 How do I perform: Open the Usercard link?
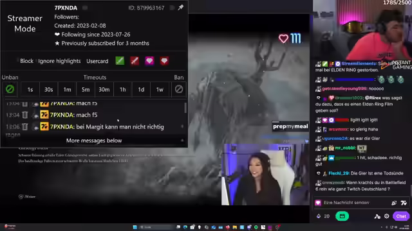[x=97, y=61]
